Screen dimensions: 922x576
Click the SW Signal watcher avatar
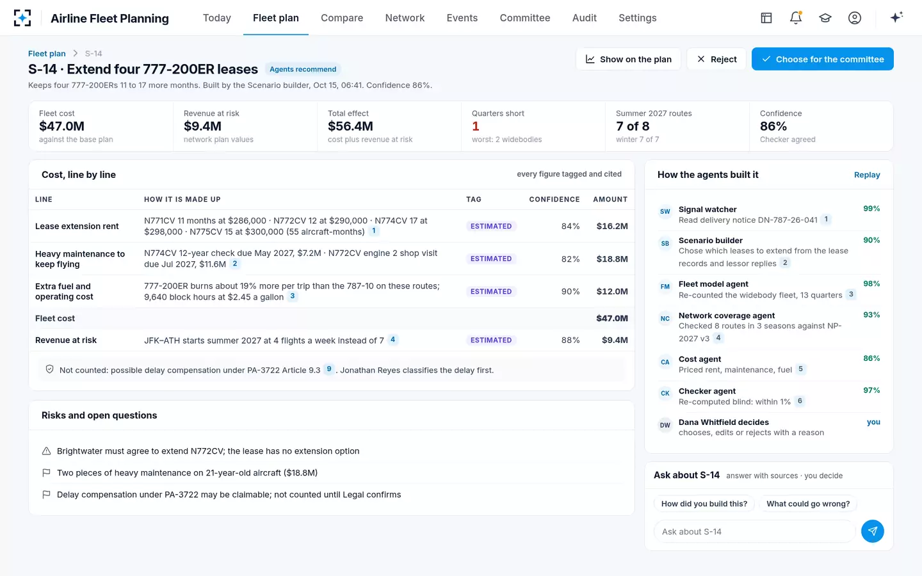coord(665,212)
